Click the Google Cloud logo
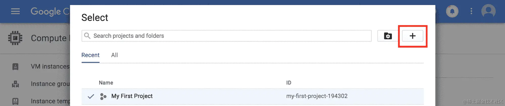 click(50, 11)
